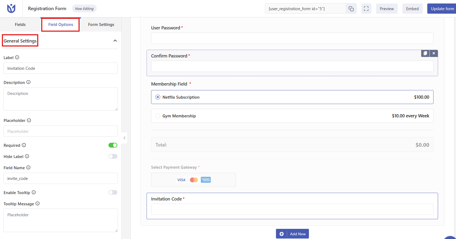Image resolution: width=456 pixels, height=239 pixels.
Task: Click the American Express icon
Action: tap(206, 180)
